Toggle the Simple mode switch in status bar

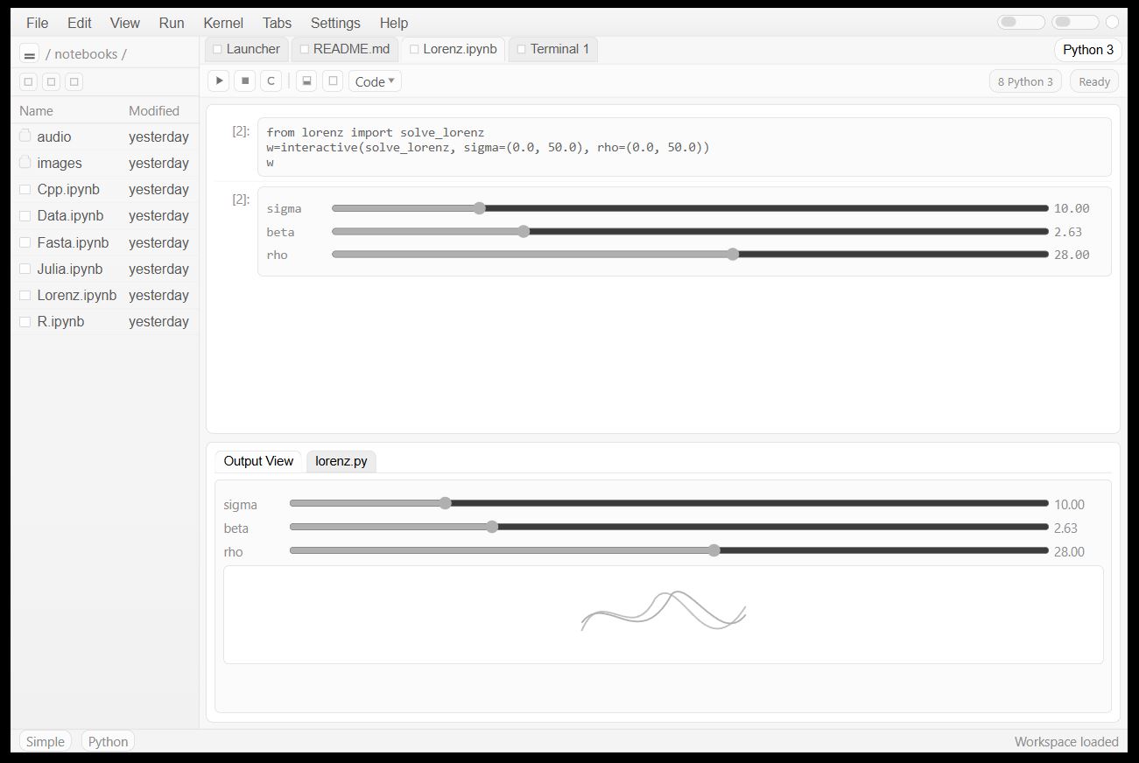point(46,741)
